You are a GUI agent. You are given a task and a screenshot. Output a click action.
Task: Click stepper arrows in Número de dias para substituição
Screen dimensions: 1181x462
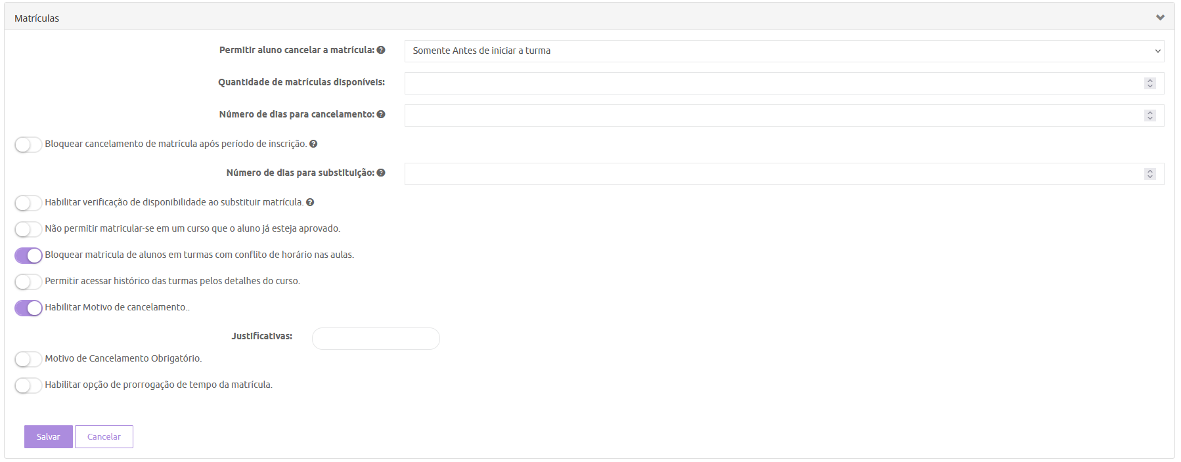1149,174
